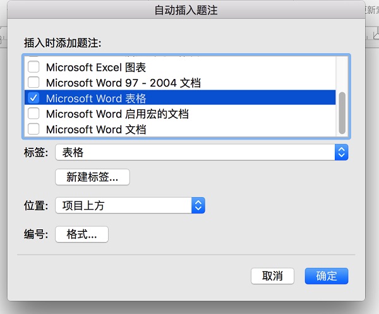Image resolution: width=379 pixels, height=314 pixels.
Task: Check the Microsoft Word 启用宏的文档 checkbox
Action: [33, 113]
